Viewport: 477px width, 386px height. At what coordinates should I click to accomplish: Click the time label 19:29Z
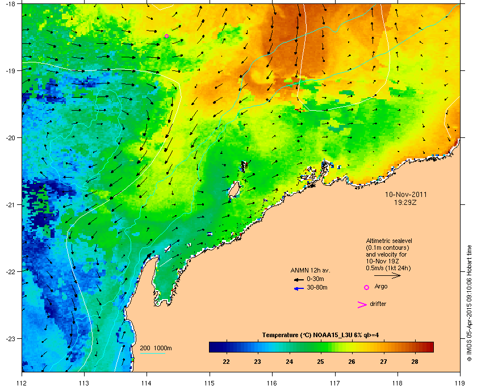click(x=405, y=202)
